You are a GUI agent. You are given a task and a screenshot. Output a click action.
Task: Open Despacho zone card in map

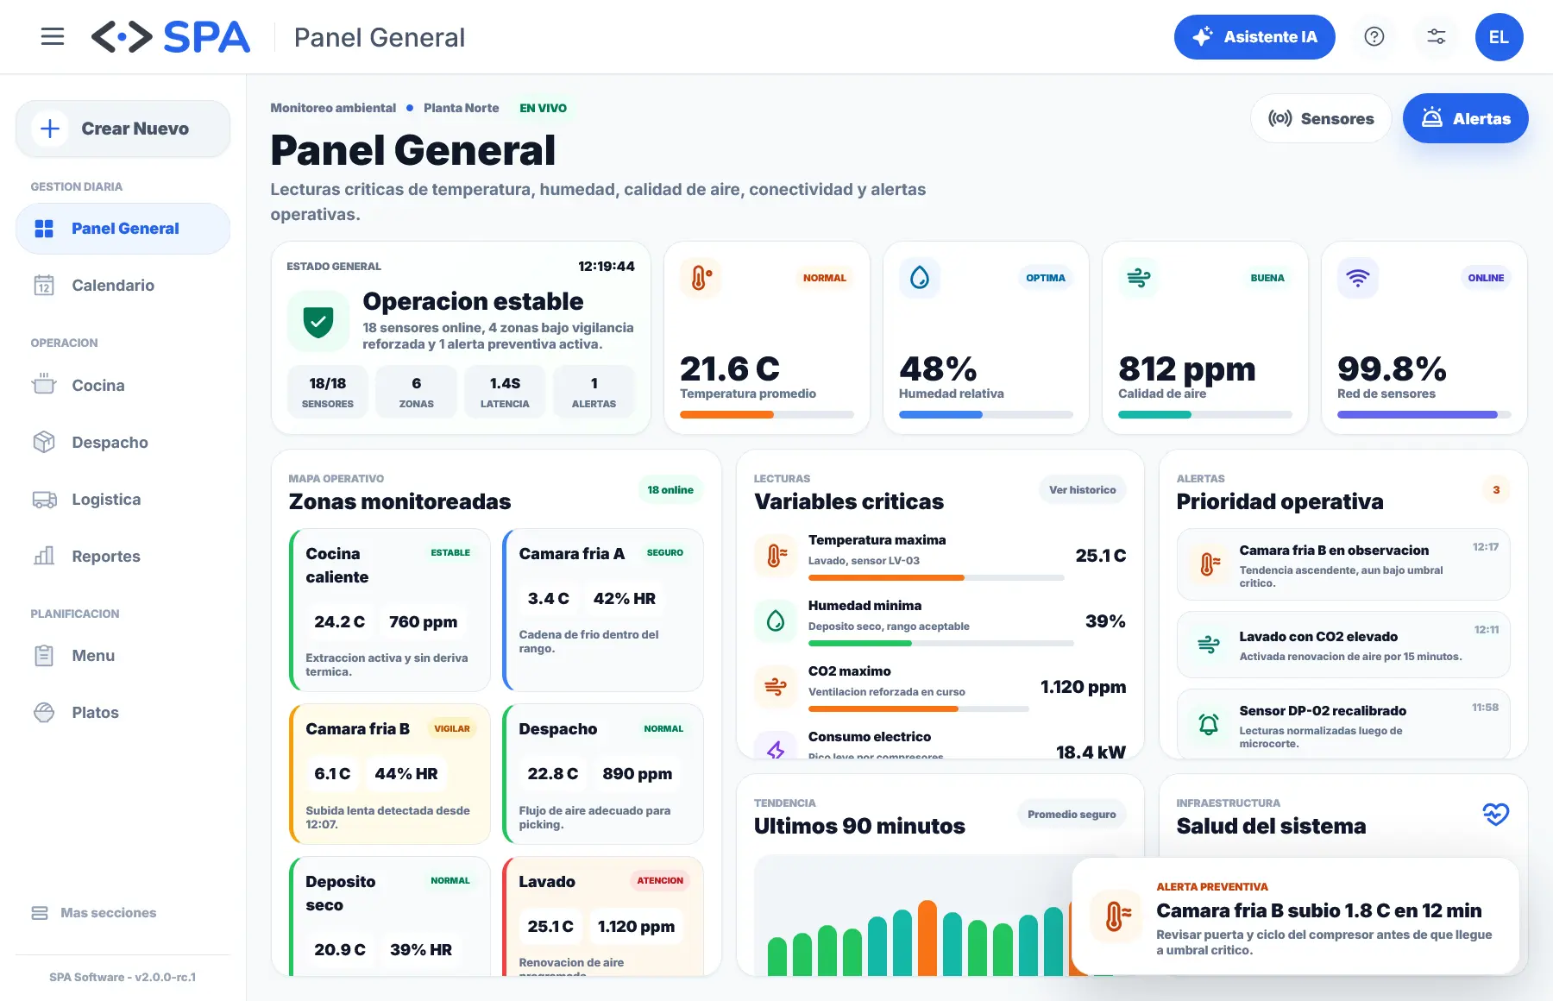[603, 774]
